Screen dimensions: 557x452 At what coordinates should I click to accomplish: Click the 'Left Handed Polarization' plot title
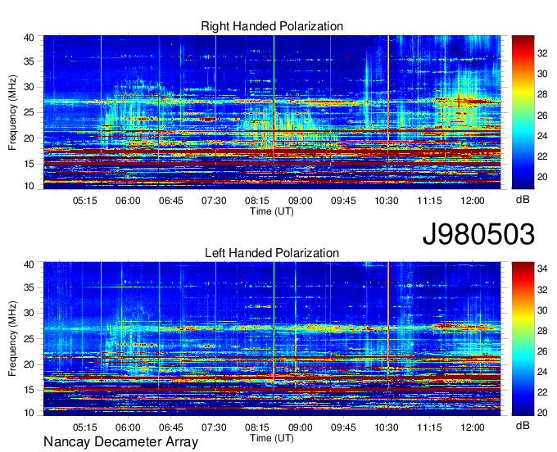(272, 253)
